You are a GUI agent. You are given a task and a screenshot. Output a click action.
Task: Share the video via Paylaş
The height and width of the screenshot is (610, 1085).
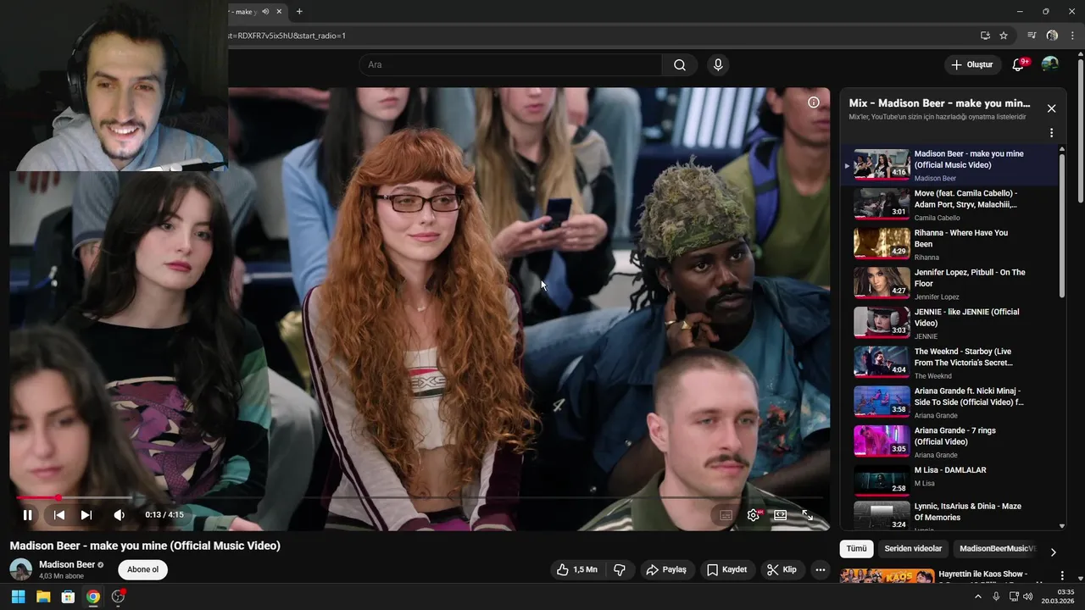[x=666, y=570]
